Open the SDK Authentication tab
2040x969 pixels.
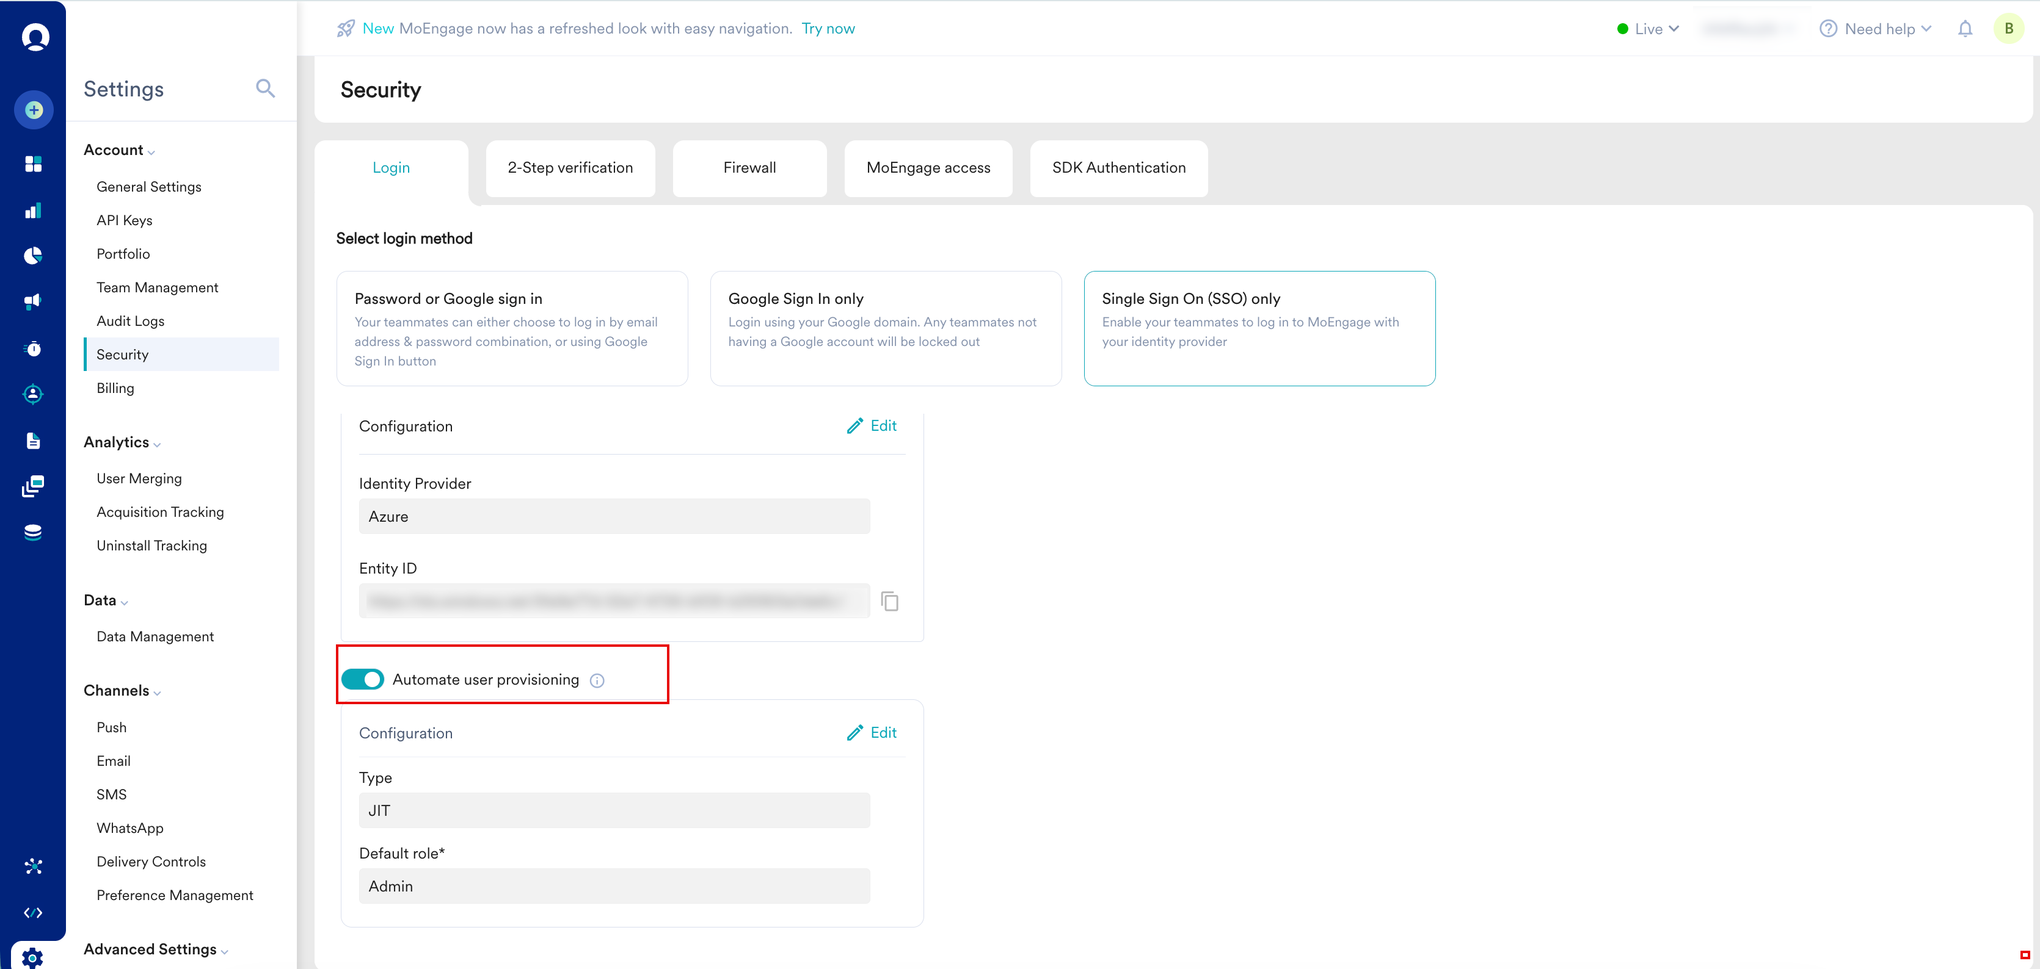[x=1118, y=168]
